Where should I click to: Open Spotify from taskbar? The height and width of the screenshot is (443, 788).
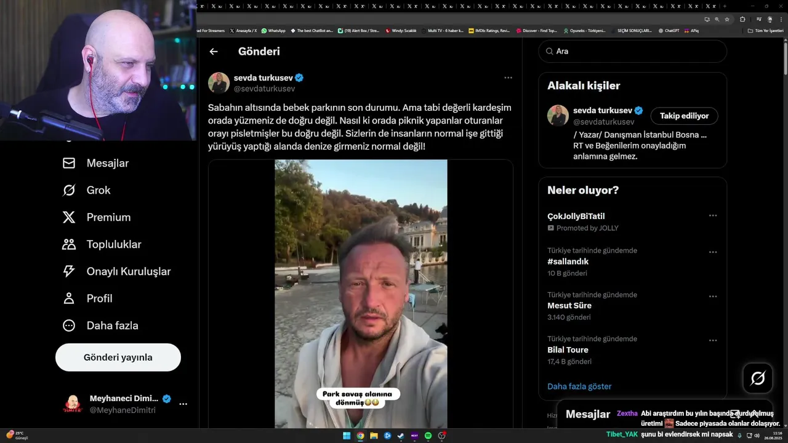click(428, 436)
